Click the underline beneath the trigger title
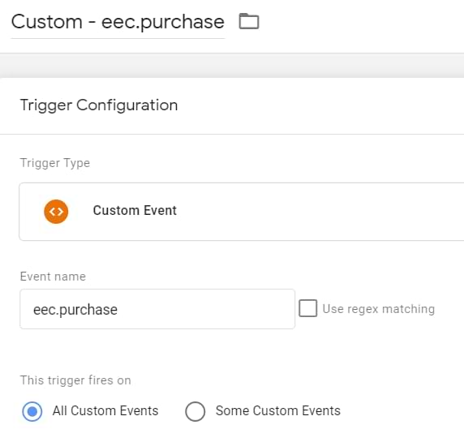 coord(118,38)
